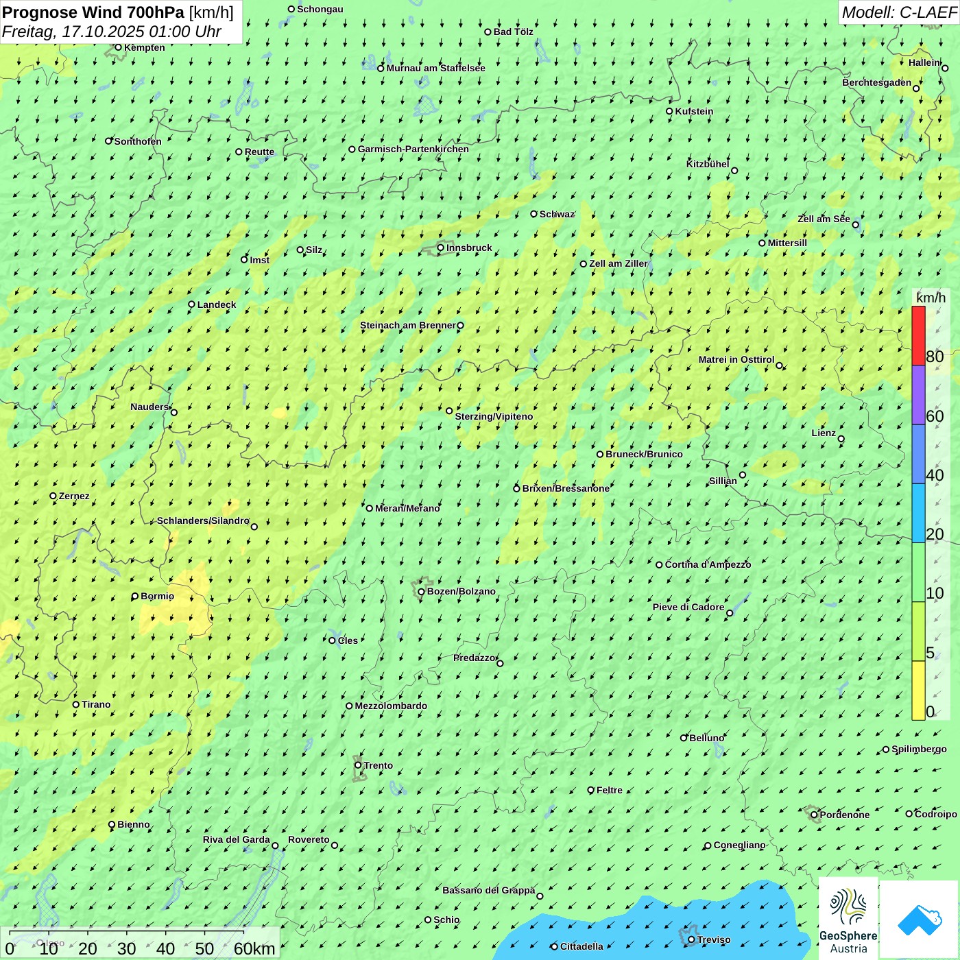Select the red 80 km/h legend color
This screenshot has height=960, width=960.
pos(918,335)
